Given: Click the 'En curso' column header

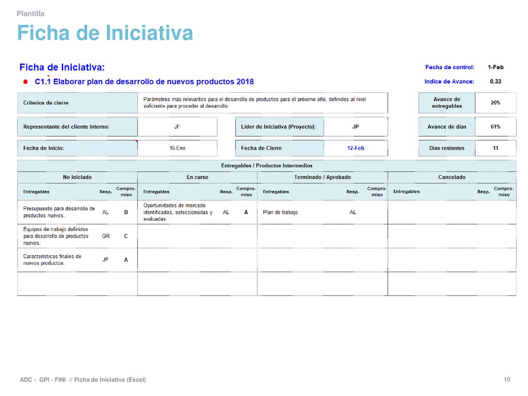Looking at the screenshot, I should pyautogui.click(x=197, y=177).
